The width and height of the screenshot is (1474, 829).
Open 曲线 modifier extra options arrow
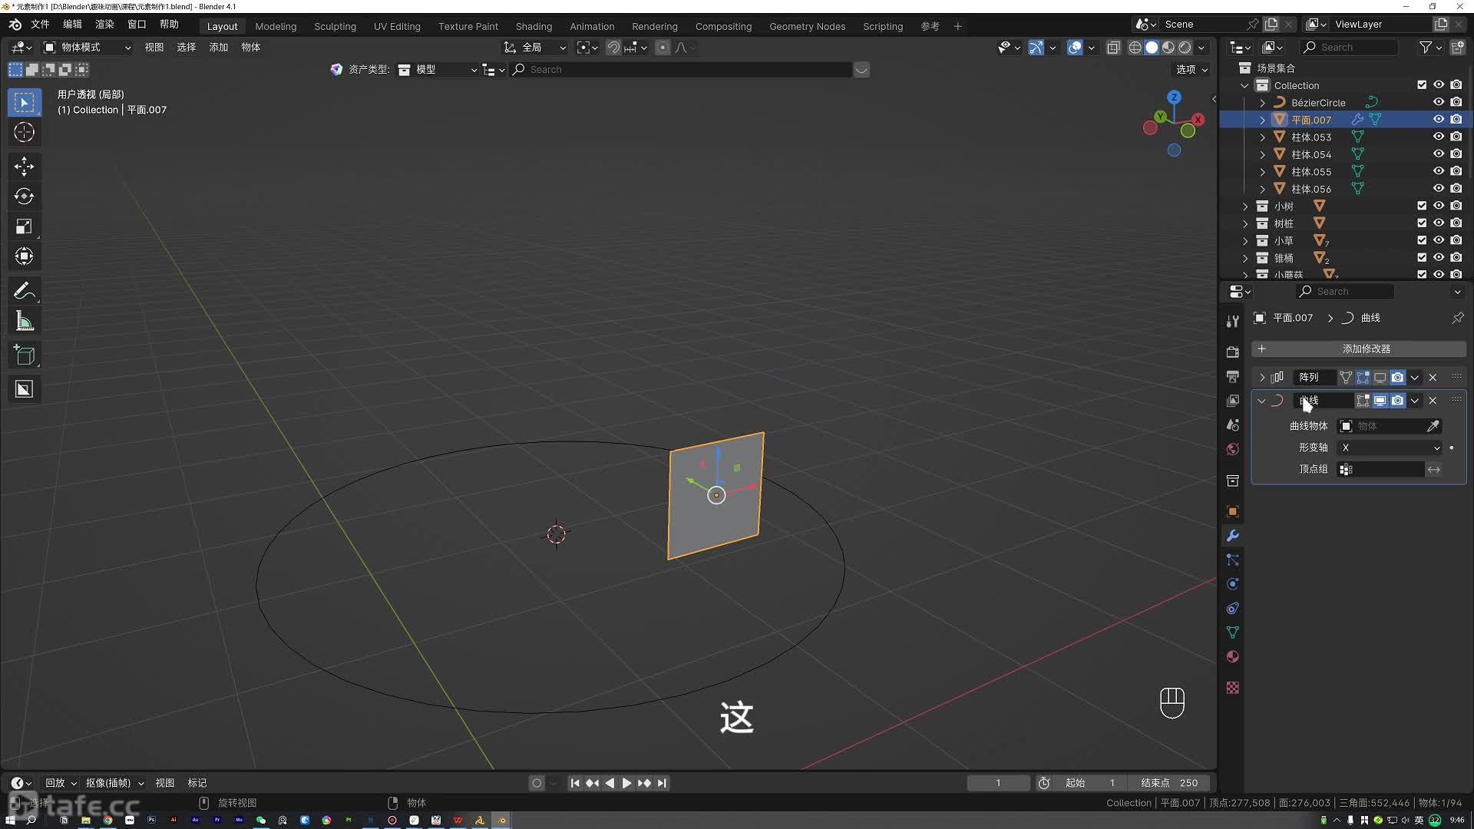pyautogui.click(x=1415, y=401)
